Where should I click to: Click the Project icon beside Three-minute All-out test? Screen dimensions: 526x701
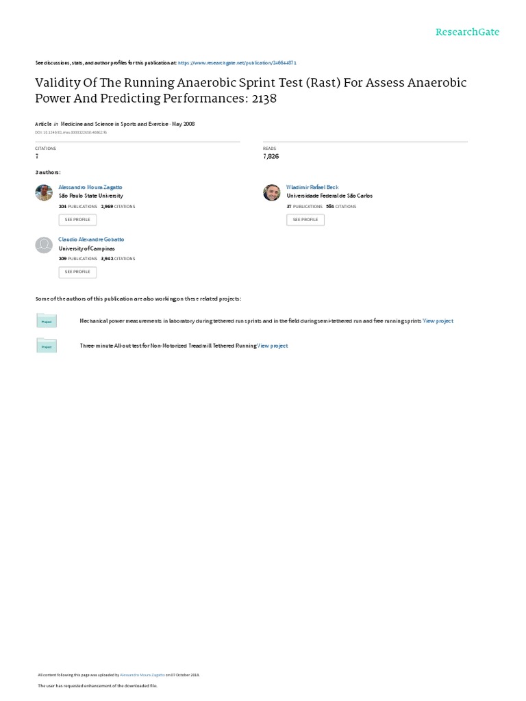coord(47,346)
